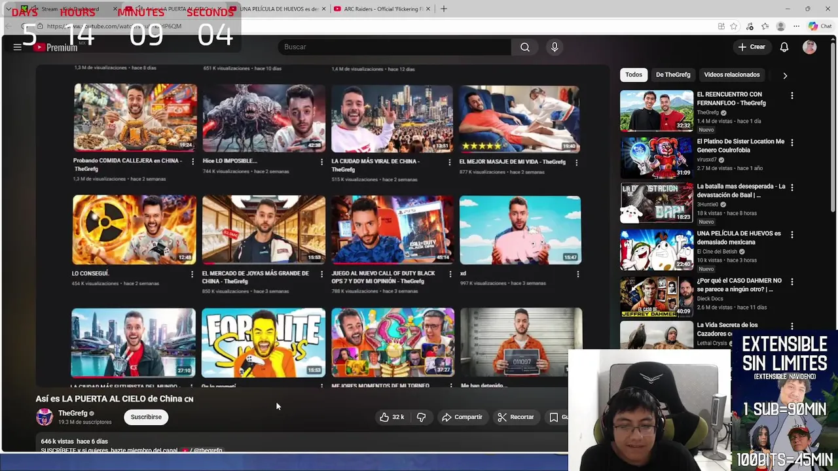Open options for EL MEJOR MASAJE video
This screenshot has height=471, width=838.
[577, 162]
